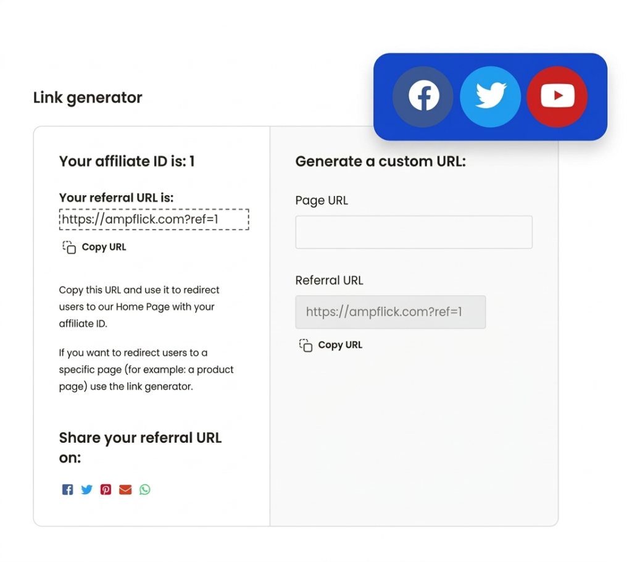Share referral URL via WhatsApp icon

point(145,490)
